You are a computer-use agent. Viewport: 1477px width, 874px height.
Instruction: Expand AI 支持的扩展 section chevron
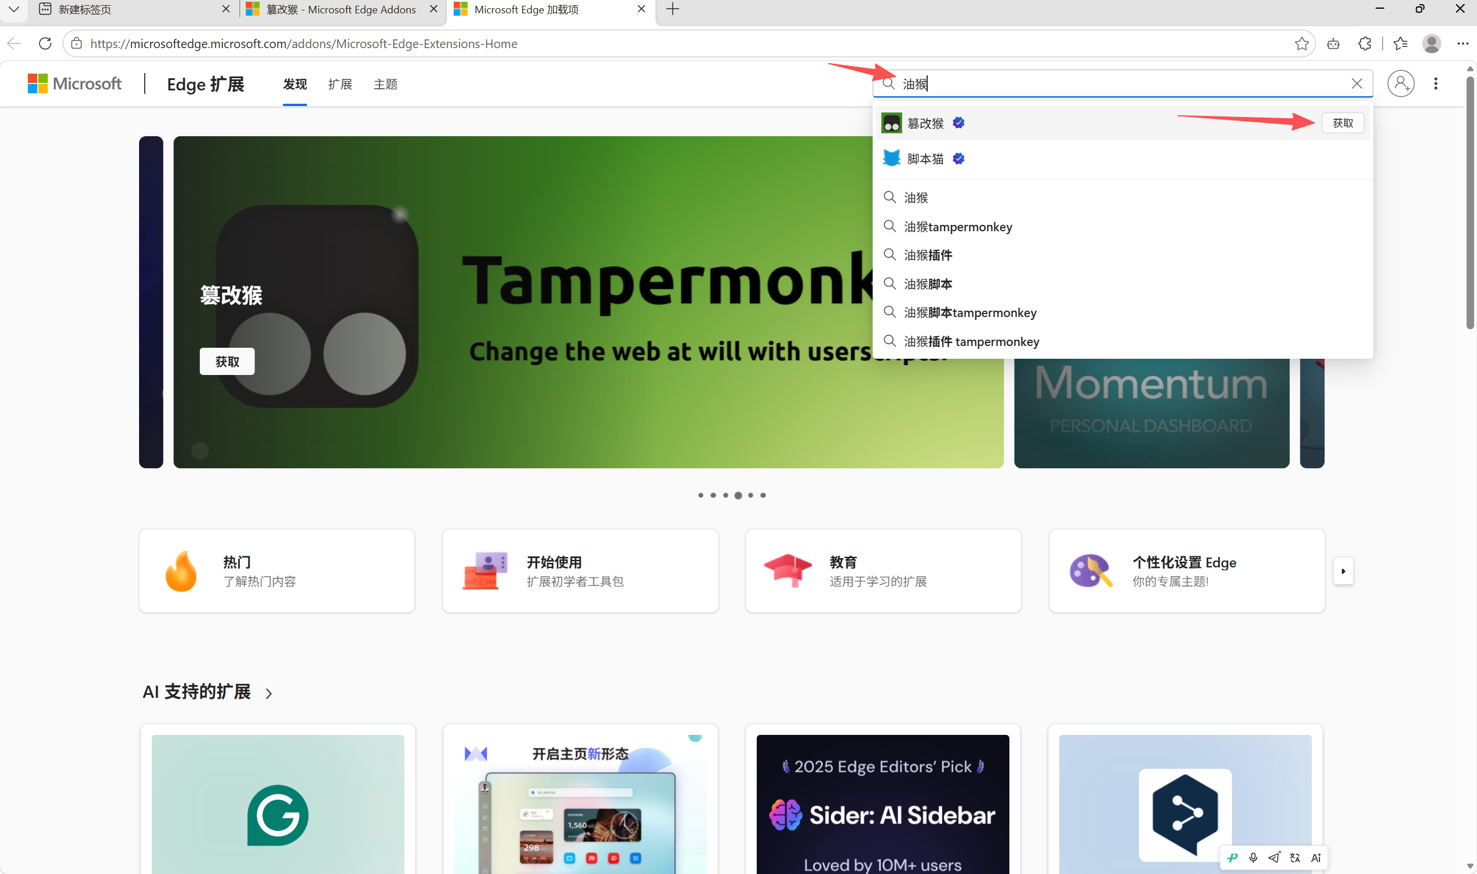tap(268, 693)
